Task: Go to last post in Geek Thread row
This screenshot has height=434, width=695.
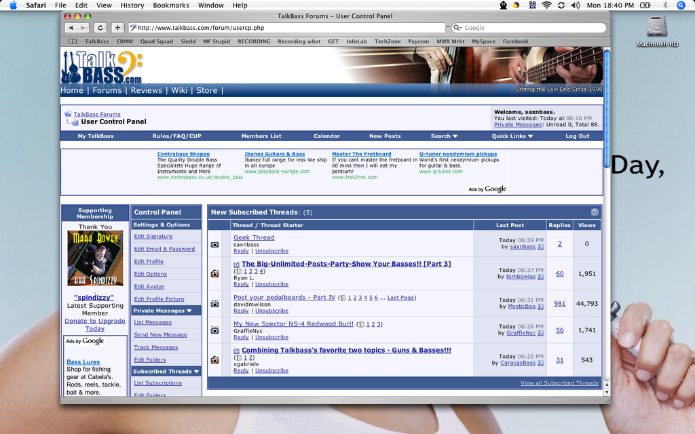Action: [541, 247]
